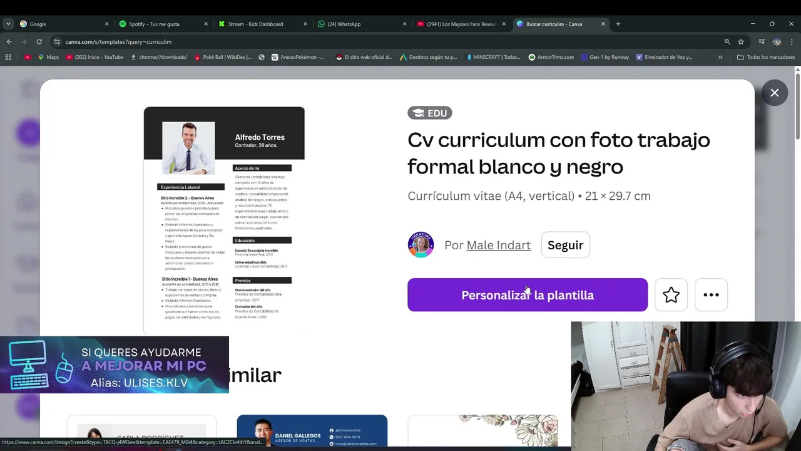Click the Male Indart creator avatar

pos(421,245)
